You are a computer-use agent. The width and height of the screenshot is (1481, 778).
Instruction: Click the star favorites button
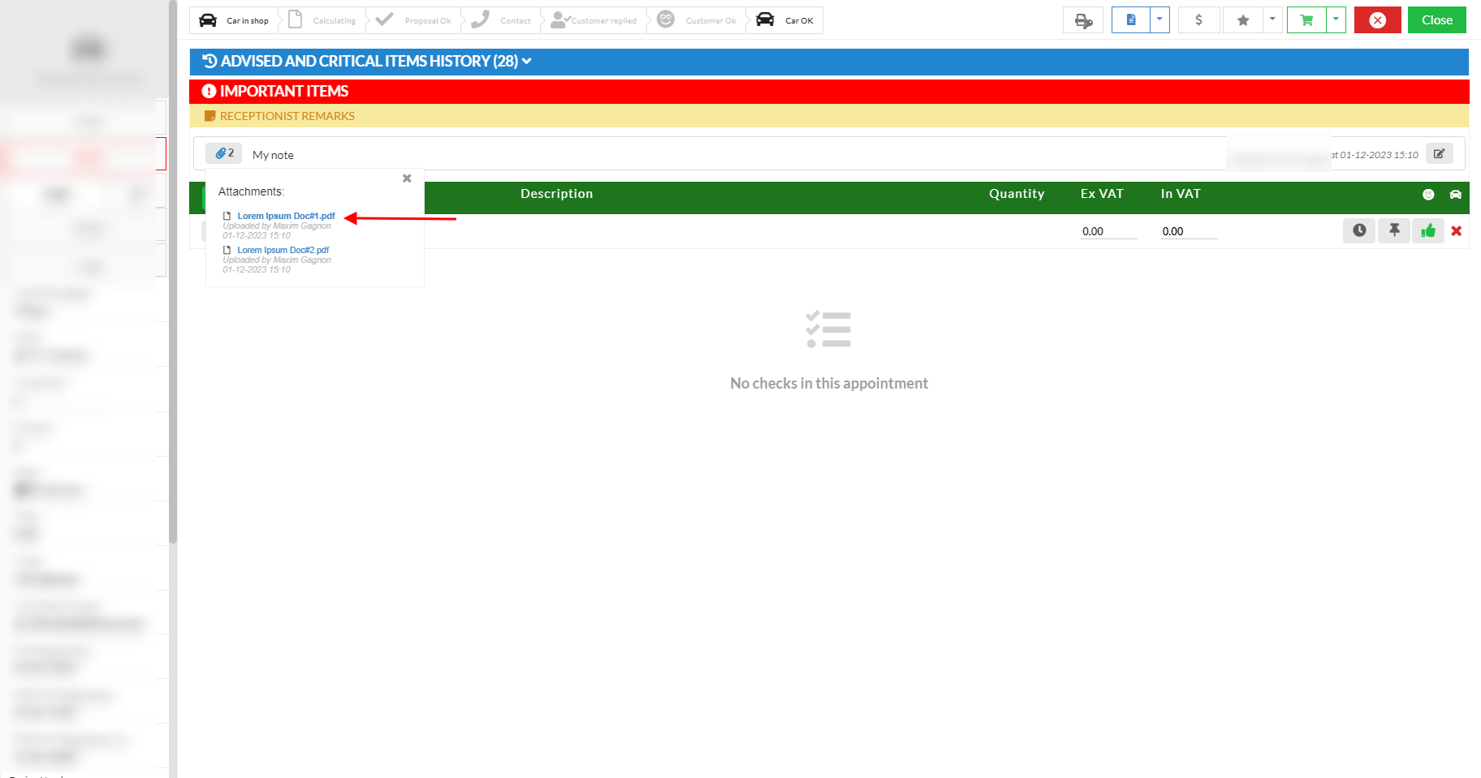tap(1242, 20)
